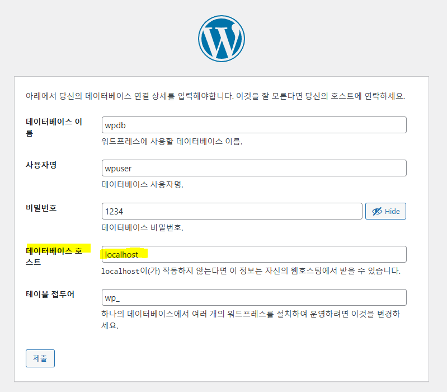447x392 pixels.
Task: Click the password field showing 1234
Action: (x=232, y=211)
